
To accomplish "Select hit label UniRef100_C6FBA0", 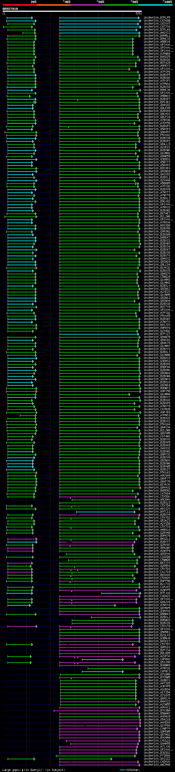I will tap(157, 659).
